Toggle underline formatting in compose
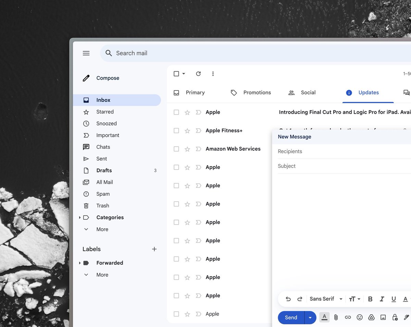Viewport: 411px width, 327px height. click(x=394, y=299)
